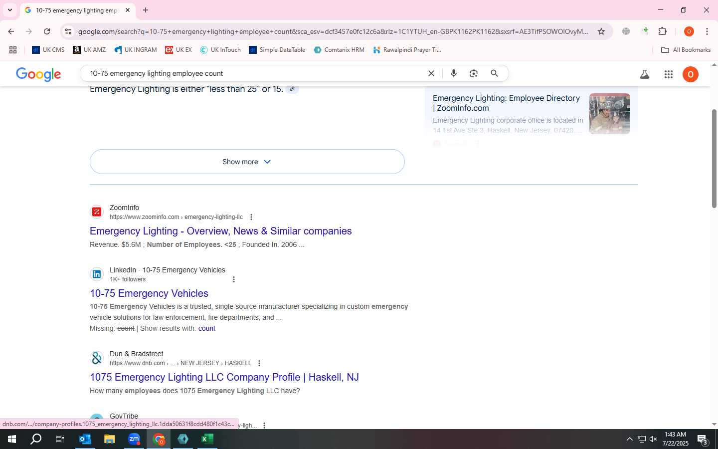The image size is (718, 449).
Task: Open the UK INGRAM bookmark
Action: 136,50
